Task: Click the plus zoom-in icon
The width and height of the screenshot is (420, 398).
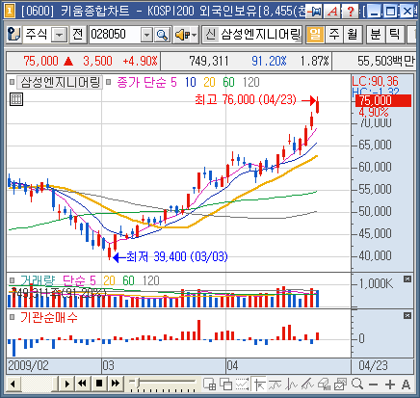Action: click(x=390, y=385)
